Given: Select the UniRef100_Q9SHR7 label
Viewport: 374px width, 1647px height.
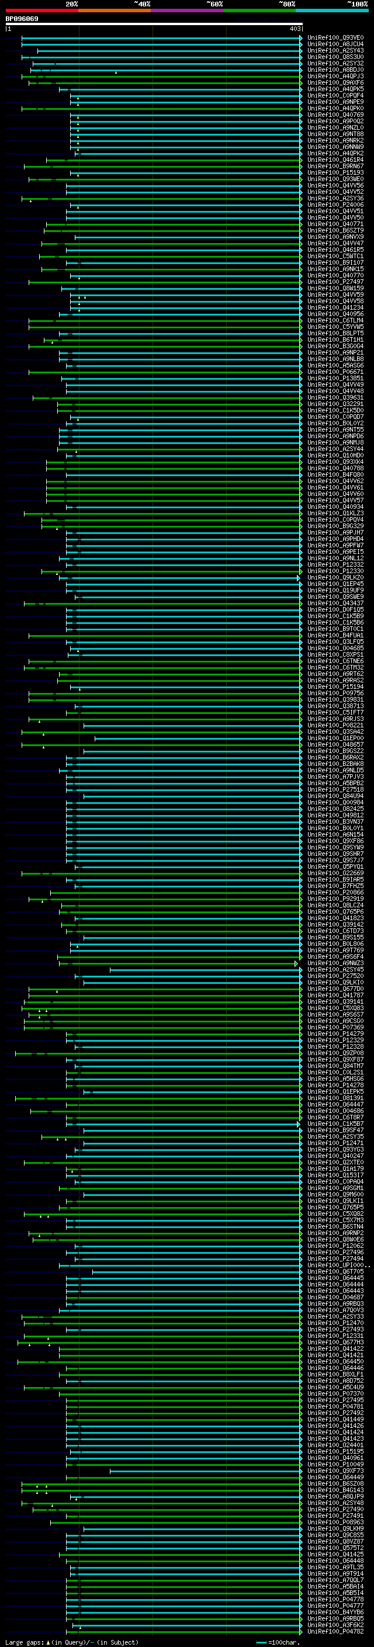Looking at the screenshot, I should pyautogui.click(x=335, y=854).
